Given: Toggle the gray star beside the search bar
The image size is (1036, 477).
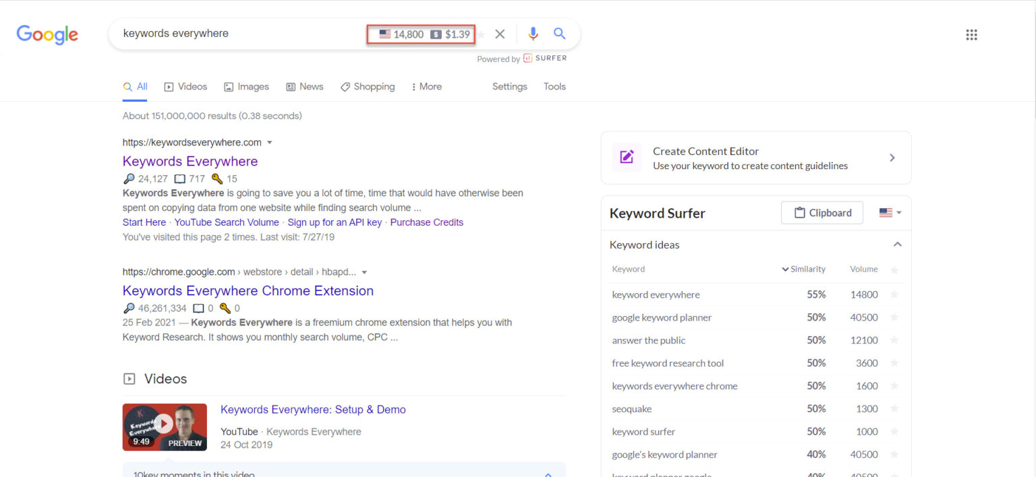Looking at the screenshot, I should click(482, 34).
